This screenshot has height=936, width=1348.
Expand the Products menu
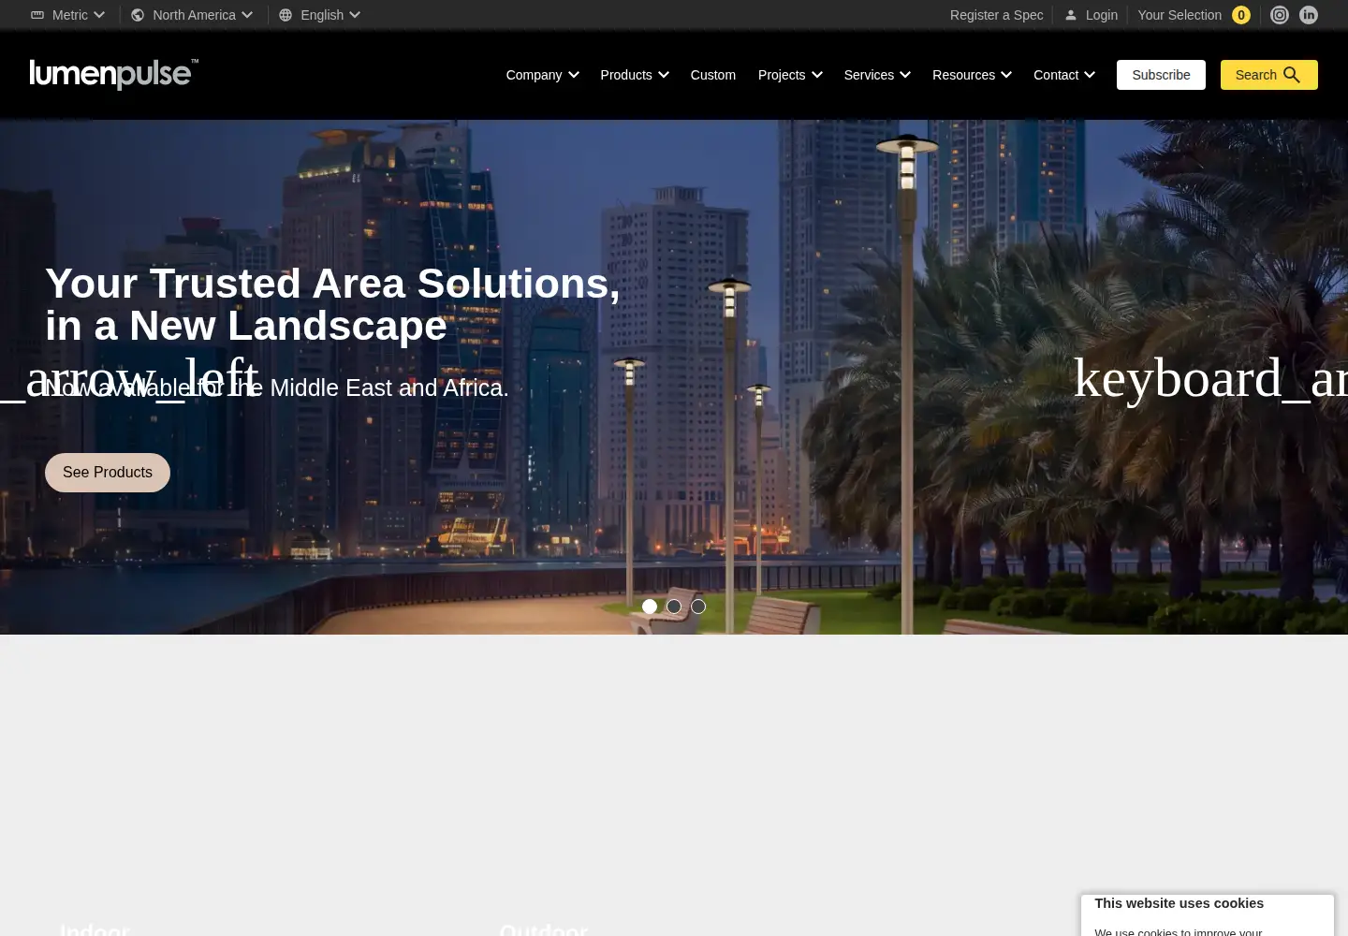pyautogui.click(x=635, y=75)
